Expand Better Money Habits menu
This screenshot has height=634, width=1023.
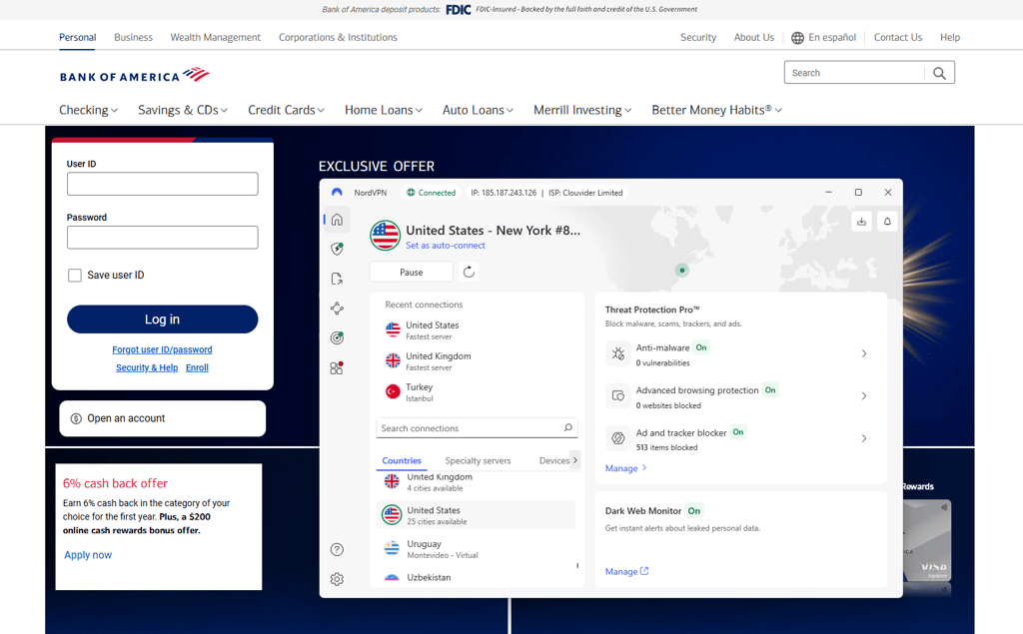pos(716,110)
